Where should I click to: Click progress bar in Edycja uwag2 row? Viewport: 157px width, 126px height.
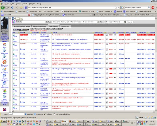[111, 69]
